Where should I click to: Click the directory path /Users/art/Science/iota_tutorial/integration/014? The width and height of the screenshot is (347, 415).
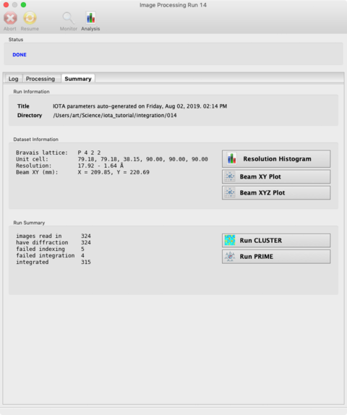(115, 116)
